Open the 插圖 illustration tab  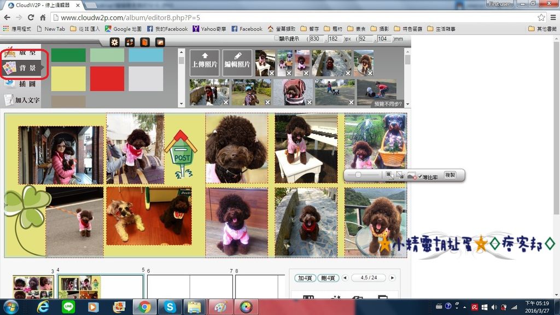click(22, 84)
